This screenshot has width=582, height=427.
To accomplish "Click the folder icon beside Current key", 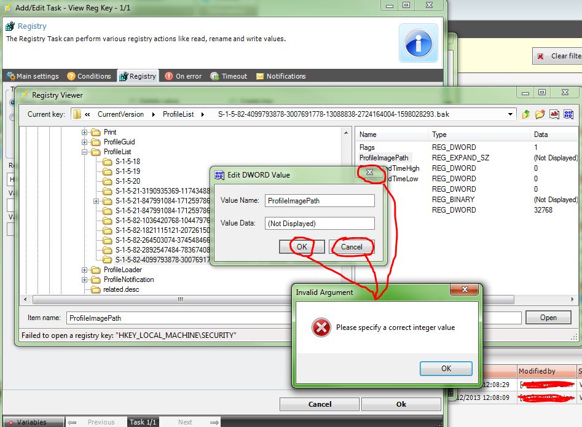I will (x=76, y=114).
